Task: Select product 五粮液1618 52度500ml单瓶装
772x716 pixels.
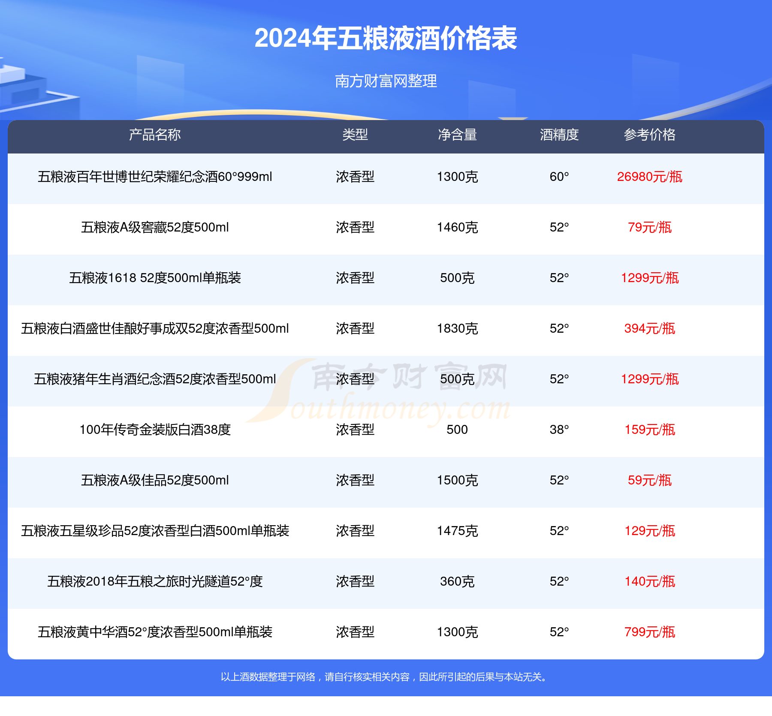Action: pyautogui.click(x=155, y=278)
